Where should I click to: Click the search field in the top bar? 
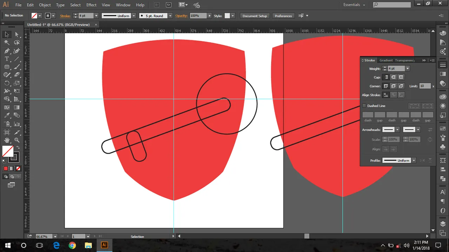coord(392,5)
